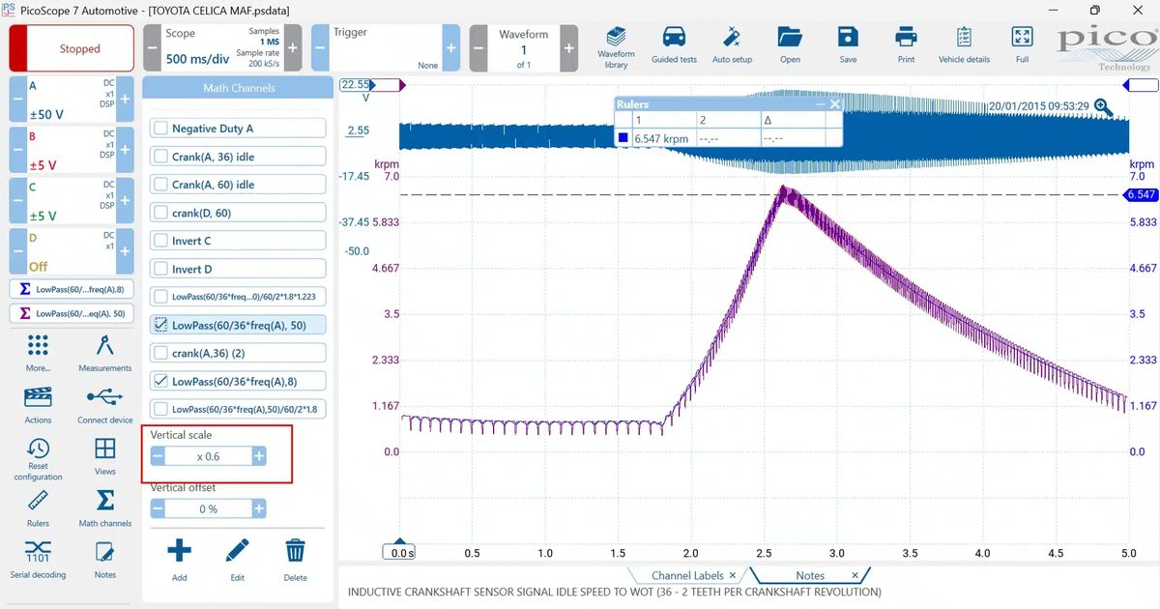Edit the selected math channel

point(237,561)
